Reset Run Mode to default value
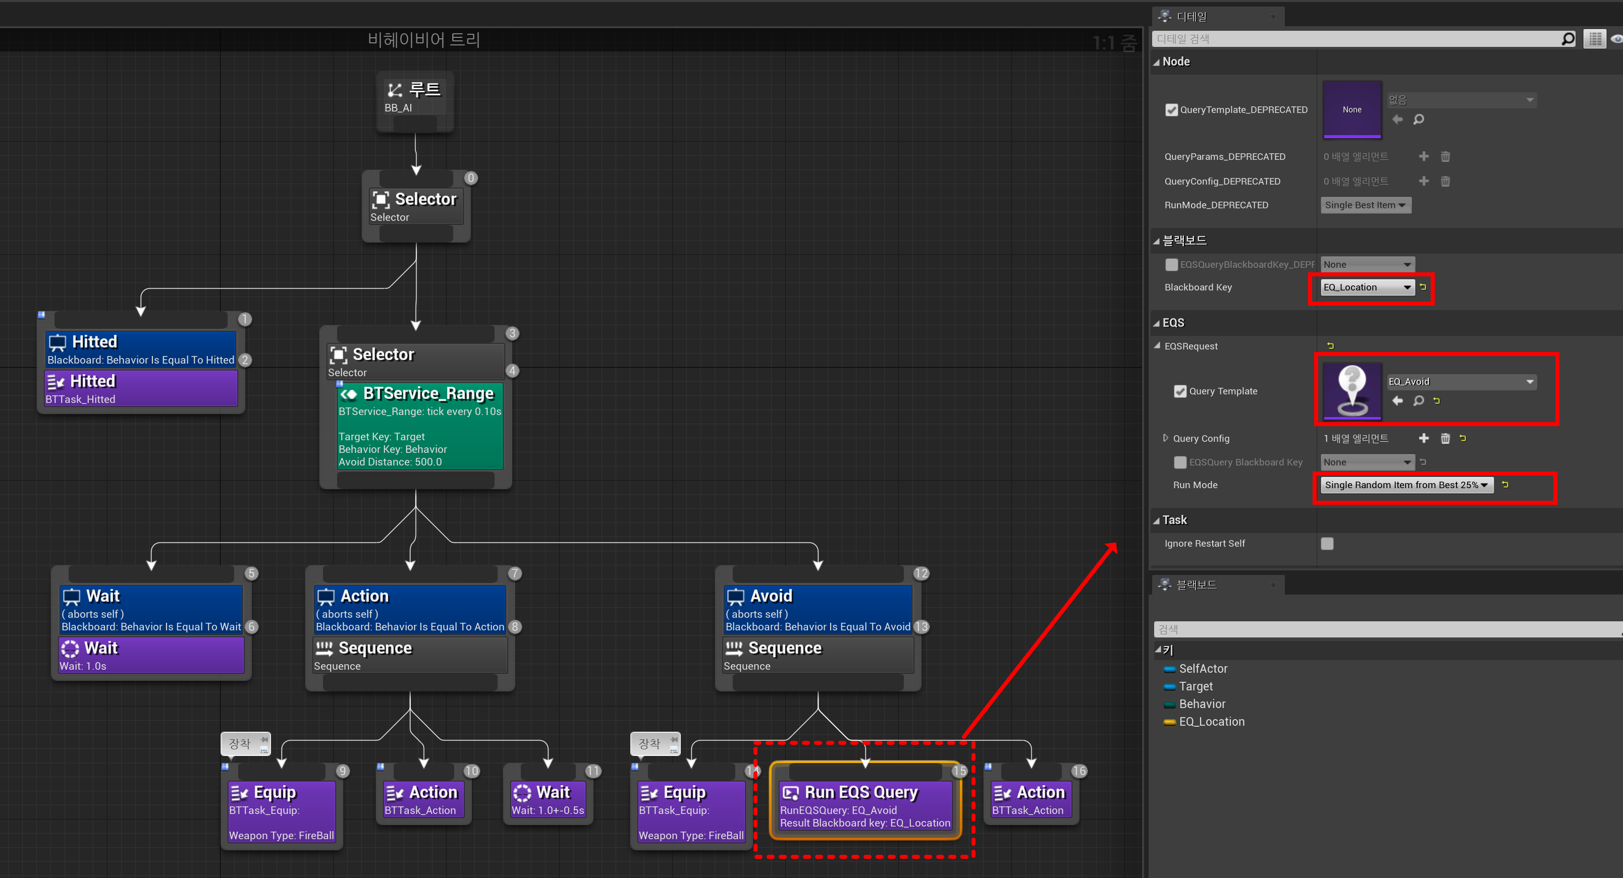 1504,484
